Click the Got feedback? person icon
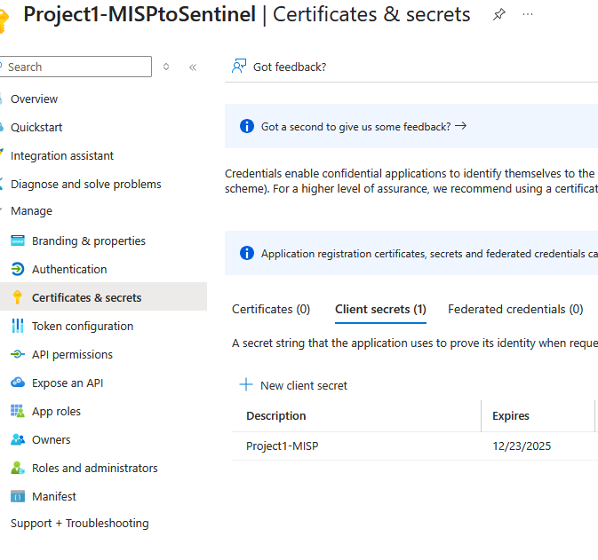Image resolution: width=598 pixels, height=560 pixels. coord(239,67)
